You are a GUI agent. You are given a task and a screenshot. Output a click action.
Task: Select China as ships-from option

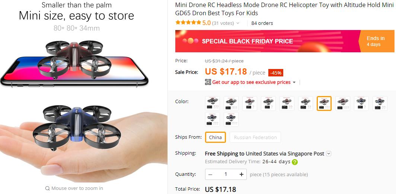(215, 137)
